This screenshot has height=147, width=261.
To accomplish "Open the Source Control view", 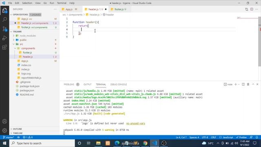I will pos(4,29).
